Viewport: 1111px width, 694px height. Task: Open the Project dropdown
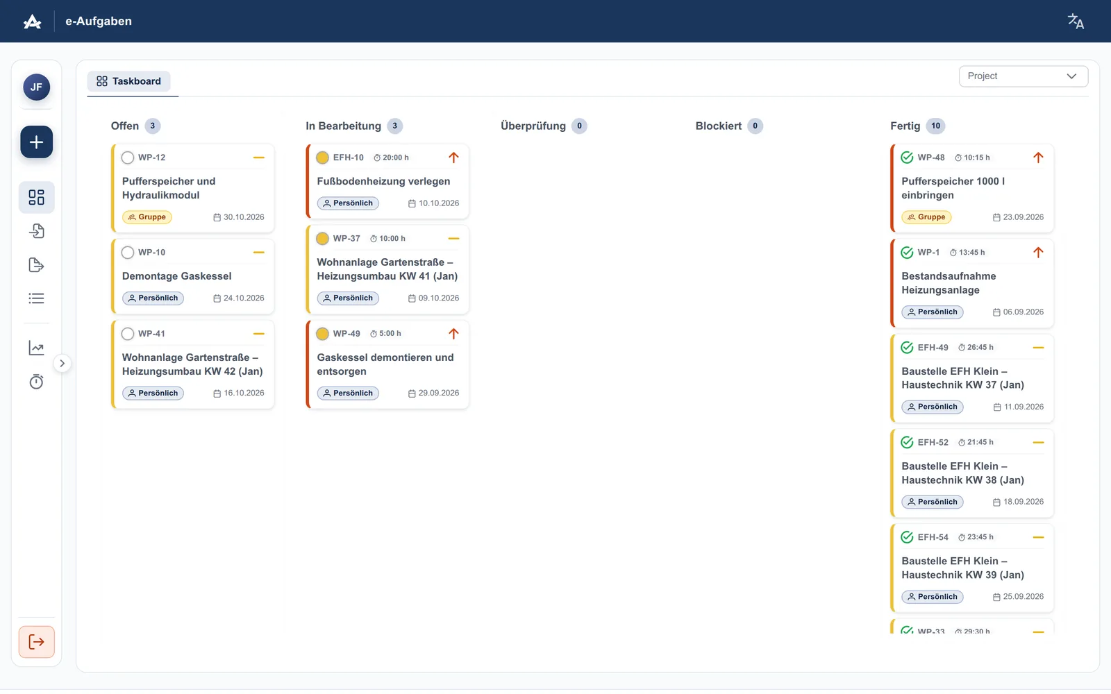coord(1023,76)
